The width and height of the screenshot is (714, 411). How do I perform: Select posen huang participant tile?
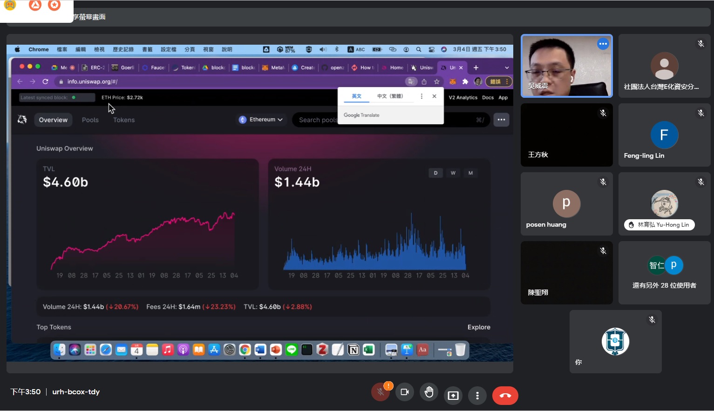pos(566,204)
